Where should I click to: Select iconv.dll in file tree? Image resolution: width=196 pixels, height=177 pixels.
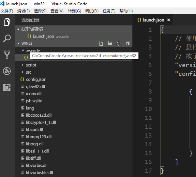tap(74, 94)
